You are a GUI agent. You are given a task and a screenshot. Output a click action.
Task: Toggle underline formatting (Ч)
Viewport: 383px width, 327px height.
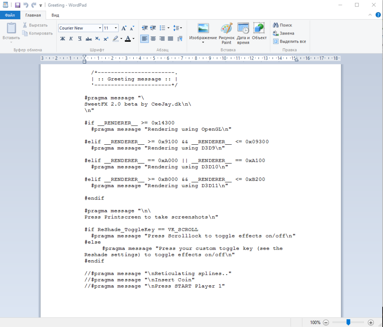pos(80,39)
